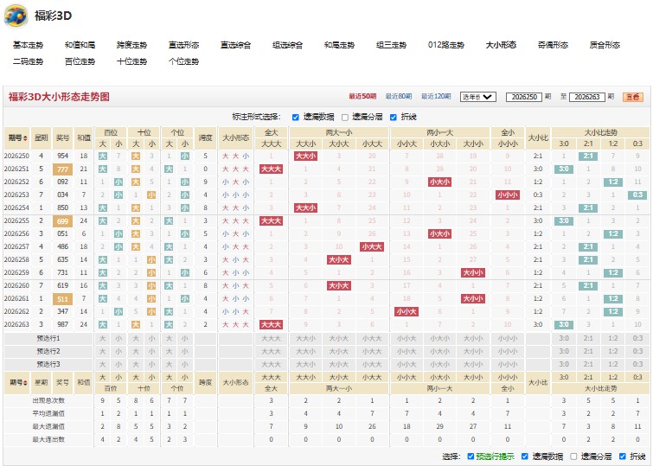This screenshot has width=653, height=466.
Task: Sort by 期号 using bottom header sort icon
Action: point(26,383)
